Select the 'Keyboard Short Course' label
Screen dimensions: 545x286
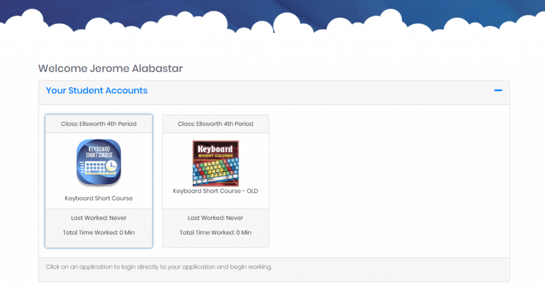pos(98,198)
